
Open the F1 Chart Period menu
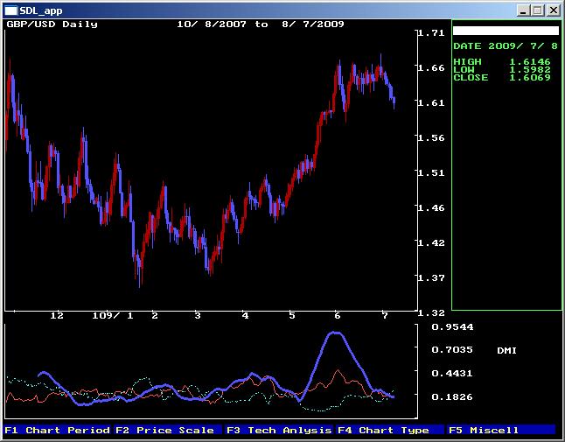(58, 430)
